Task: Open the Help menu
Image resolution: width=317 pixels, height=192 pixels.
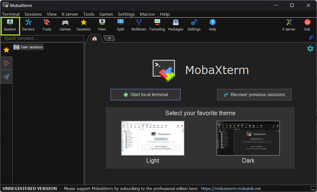Action: point(165,14)
